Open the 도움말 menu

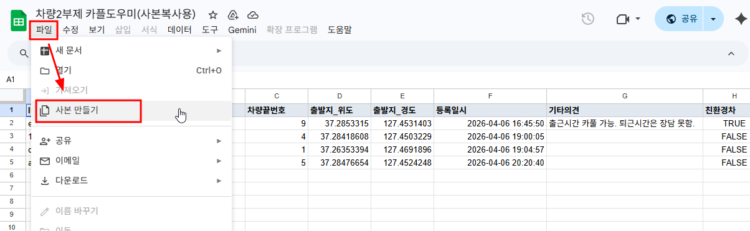point(339,29)
